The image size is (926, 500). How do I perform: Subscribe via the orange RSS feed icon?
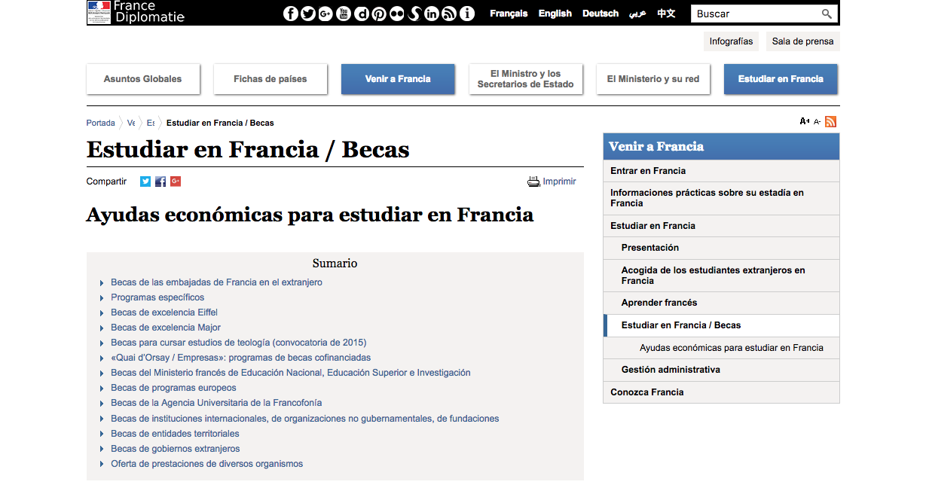click(x=830, y=121)
